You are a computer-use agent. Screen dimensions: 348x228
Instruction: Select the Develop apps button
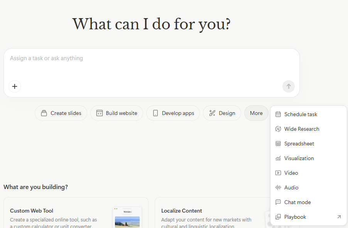tap(173, 113)
